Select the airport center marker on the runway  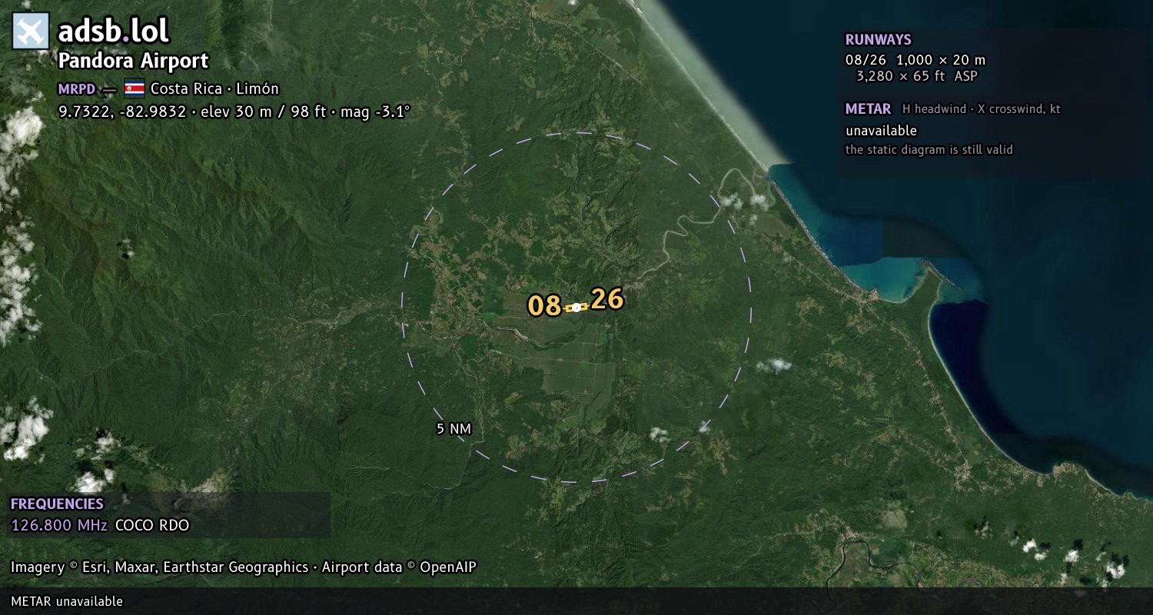click(x=576, y=307)
